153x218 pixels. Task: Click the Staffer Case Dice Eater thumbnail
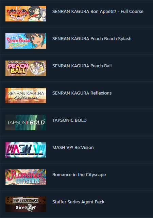26,204
